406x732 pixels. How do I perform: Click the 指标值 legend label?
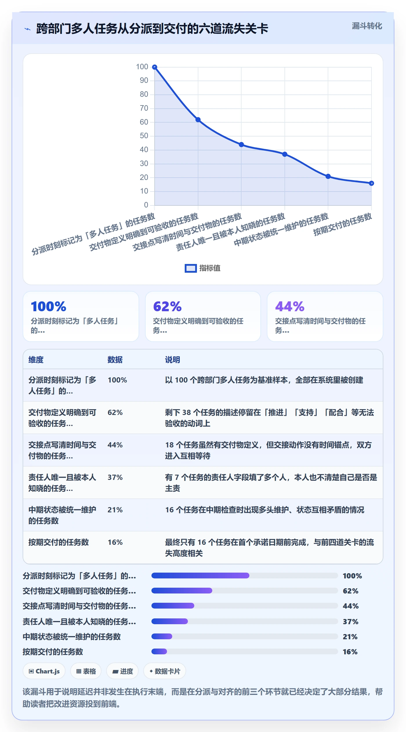(x=210, y=268)
